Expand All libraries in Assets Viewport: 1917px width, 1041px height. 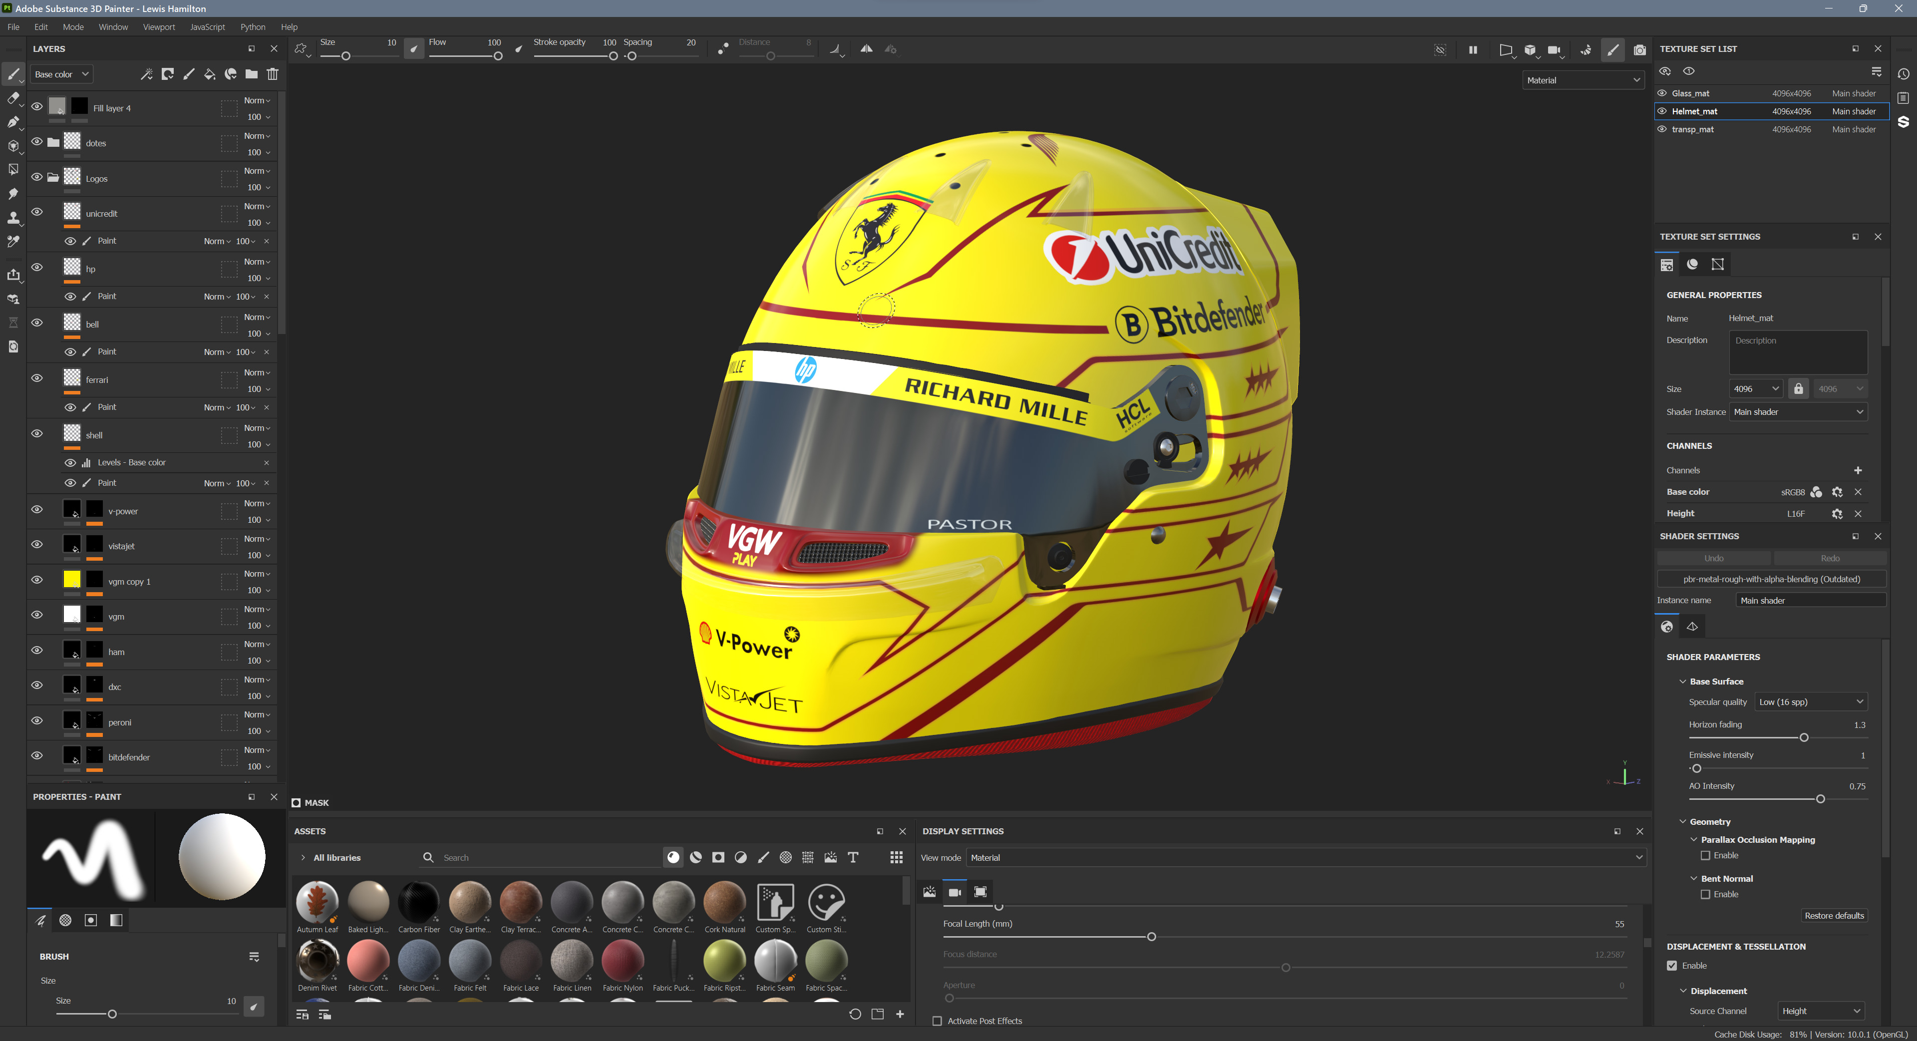click(303, 857)
